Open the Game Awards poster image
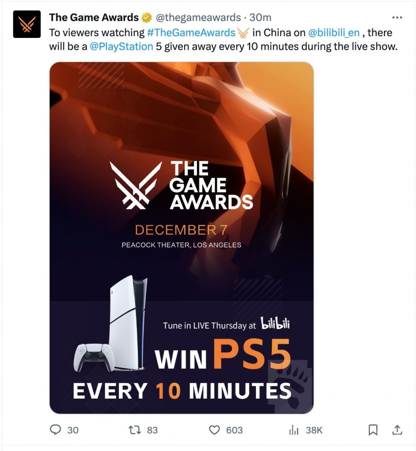Image resolution: width=416 pixels, height=451 pixels. point(182,237)
